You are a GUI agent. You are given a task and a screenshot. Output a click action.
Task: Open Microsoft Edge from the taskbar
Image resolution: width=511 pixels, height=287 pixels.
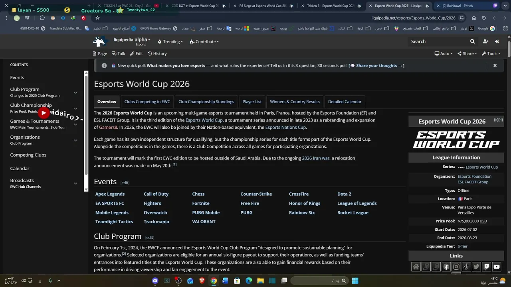[249, 281]
